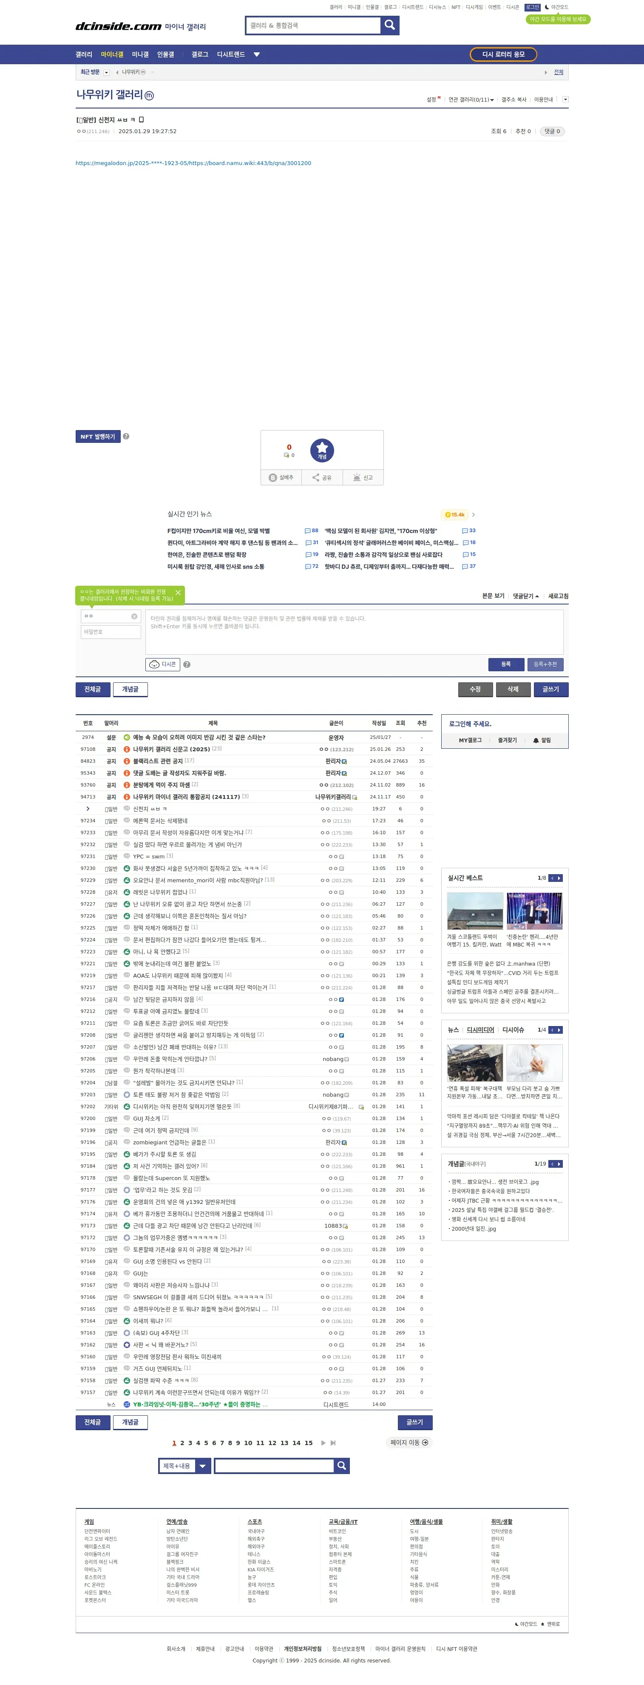Click the 신고 report siren icon
Viewport: 644px width, 1685px height.
(x=363, y=477)
